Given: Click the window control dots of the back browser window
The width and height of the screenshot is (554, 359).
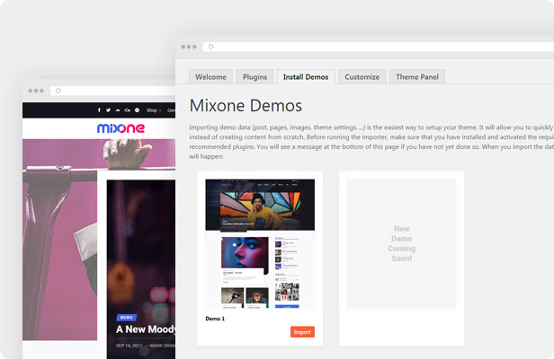Looking at the screenshot, I should coord(36,91).
